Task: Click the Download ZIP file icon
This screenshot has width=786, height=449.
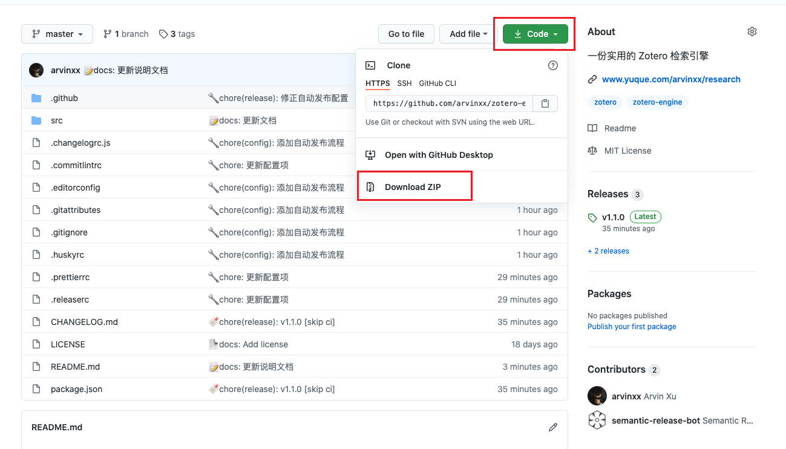Action: 370,187
